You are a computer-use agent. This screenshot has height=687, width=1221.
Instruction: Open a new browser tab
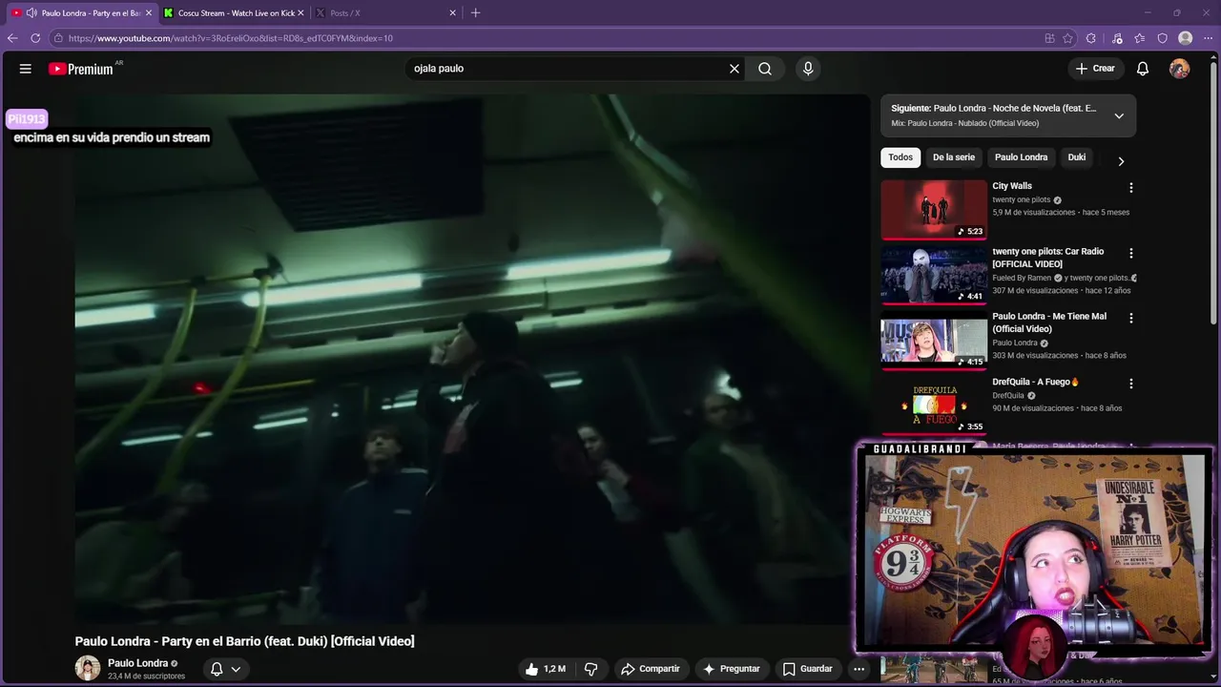click(476, 13)
